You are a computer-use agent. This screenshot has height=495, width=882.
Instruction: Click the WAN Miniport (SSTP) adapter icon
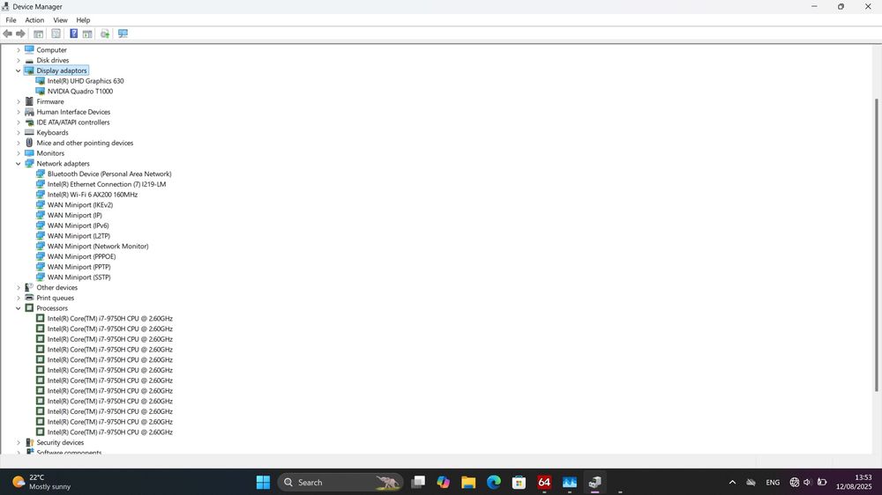(40, 277)
